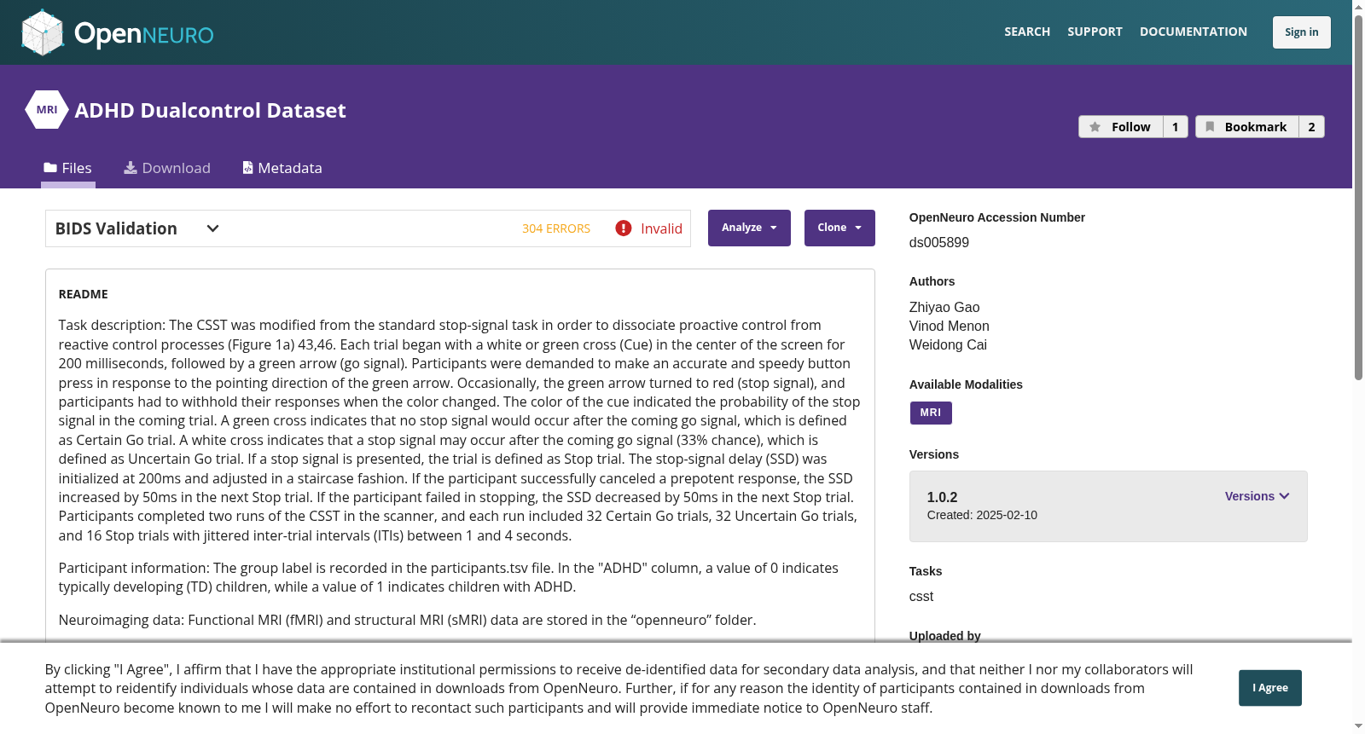
Task: Click the scrollbar down arrow
Action: 1358,727
